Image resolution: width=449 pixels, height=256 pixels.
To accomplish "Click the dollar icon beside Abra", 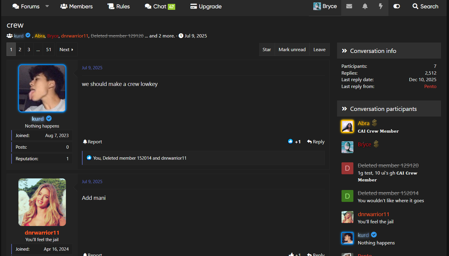I will coord(374,123).
